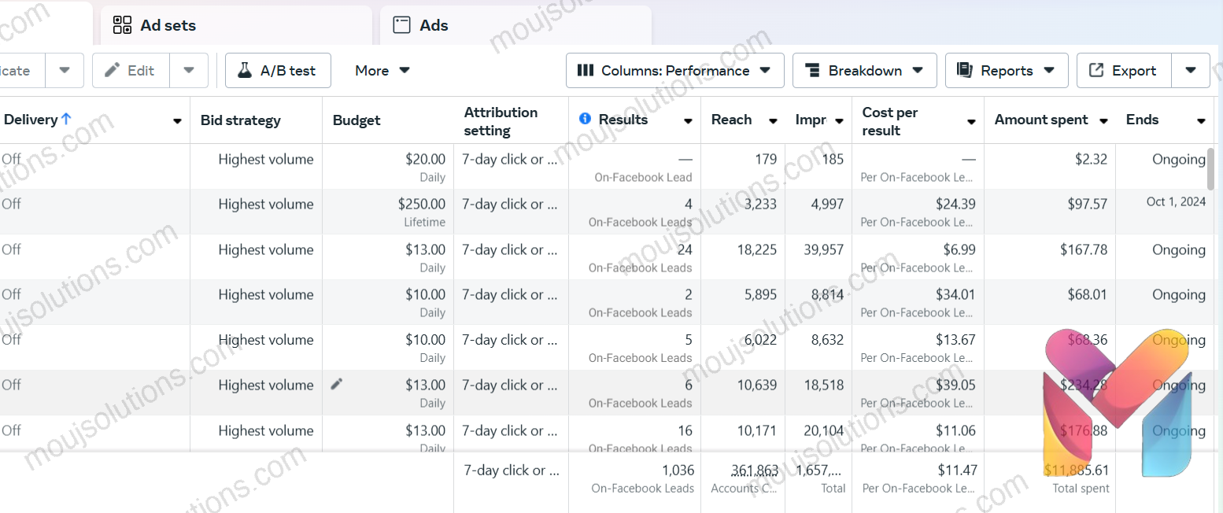The height and width of the screenshot is (513, 1223).
Task: Click the $20.00 Daily budget cell
Action: [x=388, y=167]
